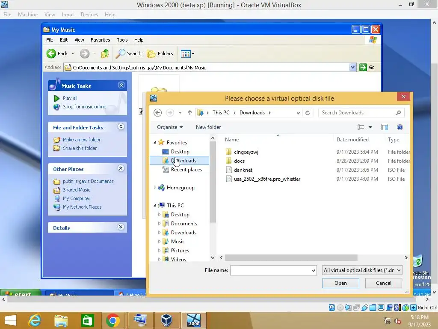
Task: Click the Up folder icon in My Music
Action: pos(105,54)
